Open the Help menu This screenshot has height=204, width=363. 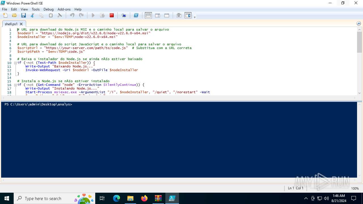[78, 9]
